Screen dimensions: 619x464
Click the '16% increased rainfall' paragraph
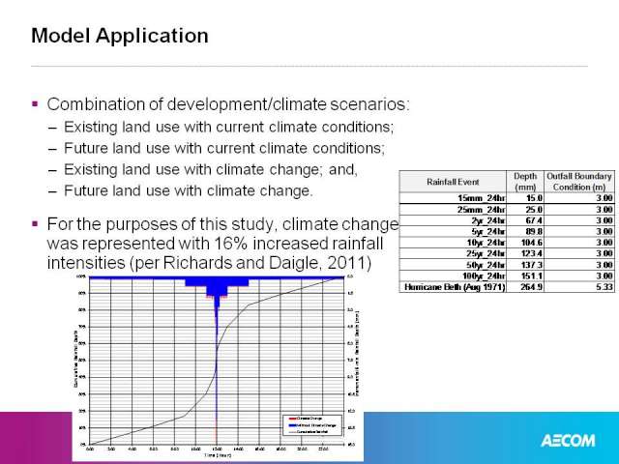[222, 243]
